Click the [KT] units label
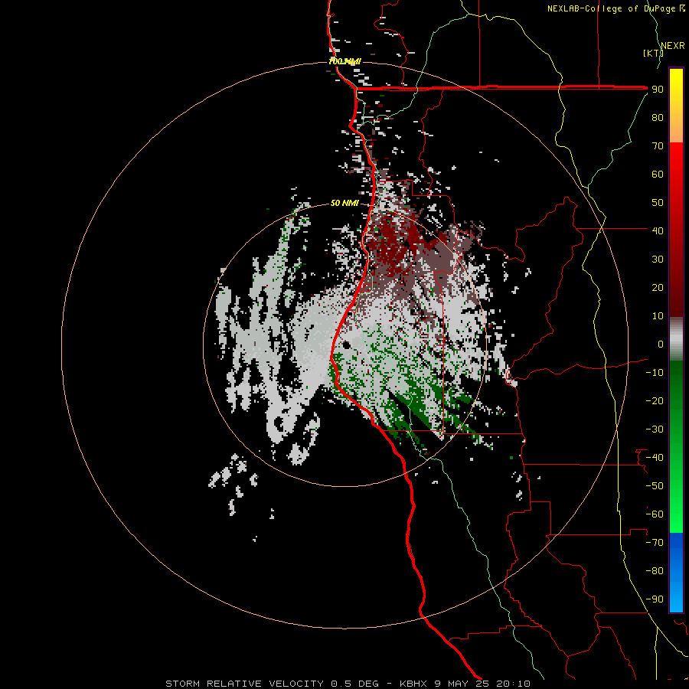This screenshot has height=689, width=689. (x=653, y=53)
